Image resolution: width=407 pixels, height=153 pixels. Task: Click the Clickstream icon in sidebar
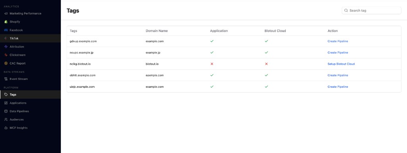(x=6, y=55)
